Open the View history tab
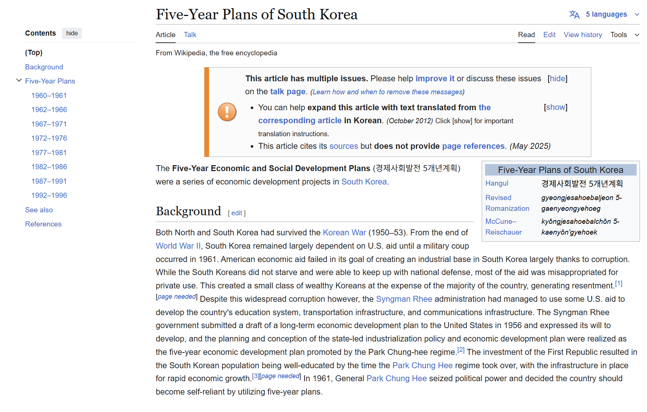 (x=583, y=35)
